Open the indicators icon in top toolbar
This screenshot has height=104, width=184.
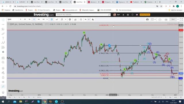[x=75, y=19]
